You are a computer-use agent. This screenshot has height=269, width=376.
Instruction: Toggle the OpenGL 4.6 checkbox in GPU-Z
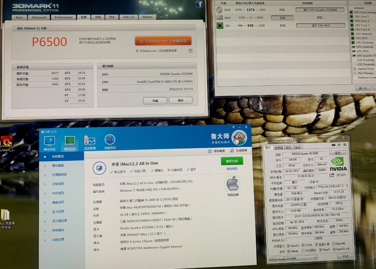(334, 249)
